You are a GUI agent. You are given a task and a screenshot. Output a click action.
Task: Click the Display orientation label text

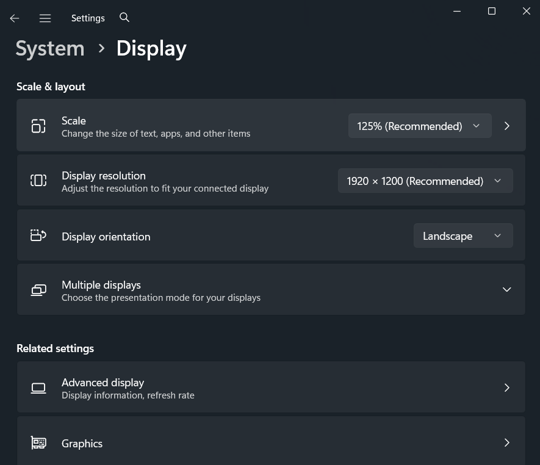pyautogui.click(x=106, y=237)
